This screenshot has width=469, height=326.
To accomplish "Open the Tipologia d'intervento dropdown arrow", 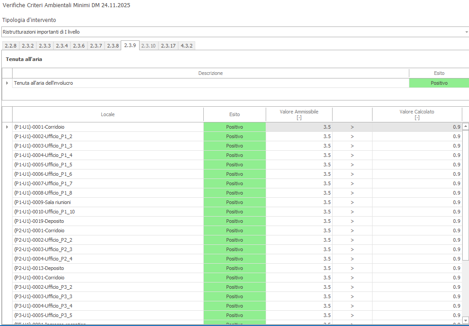I will 466,32.
